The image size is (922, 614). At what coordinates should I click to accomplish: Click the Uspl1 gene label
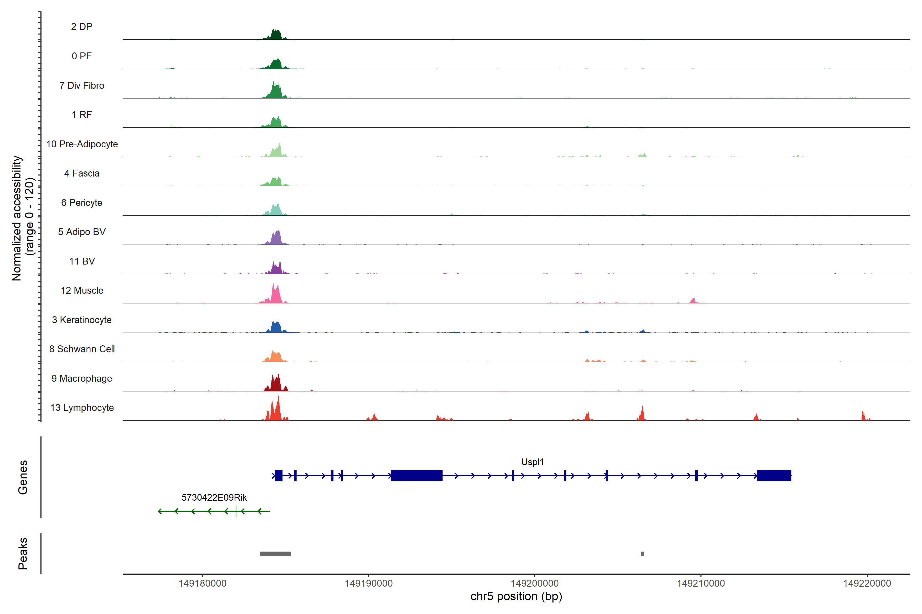(532, 462)
